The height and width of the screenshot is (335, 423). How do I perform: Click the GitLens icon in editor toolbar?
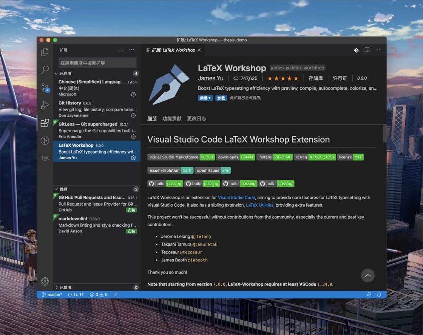[356, 50]
